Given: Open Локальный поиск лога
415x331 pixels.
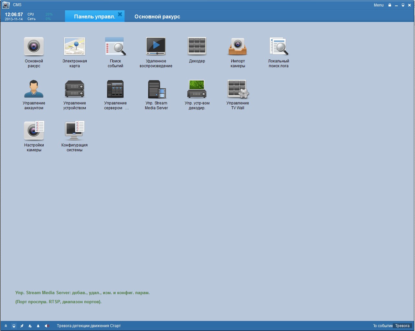Looking at the screenshot, I should pyautogui.click(x=278, y=46).
